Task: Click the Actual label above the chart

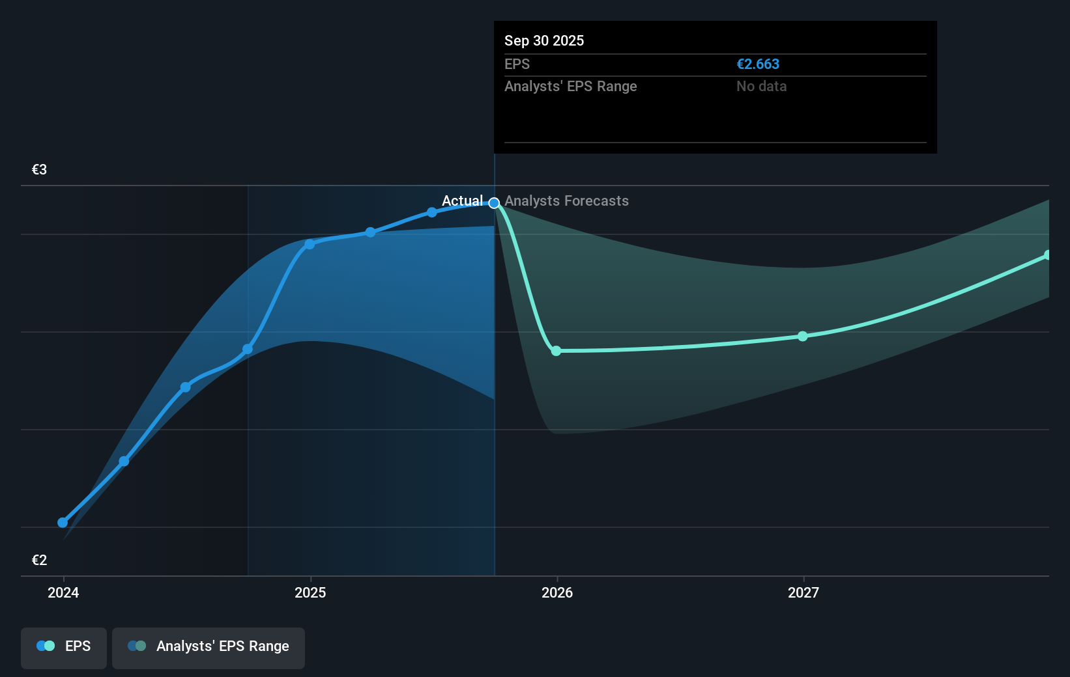Action: point(462,201)
